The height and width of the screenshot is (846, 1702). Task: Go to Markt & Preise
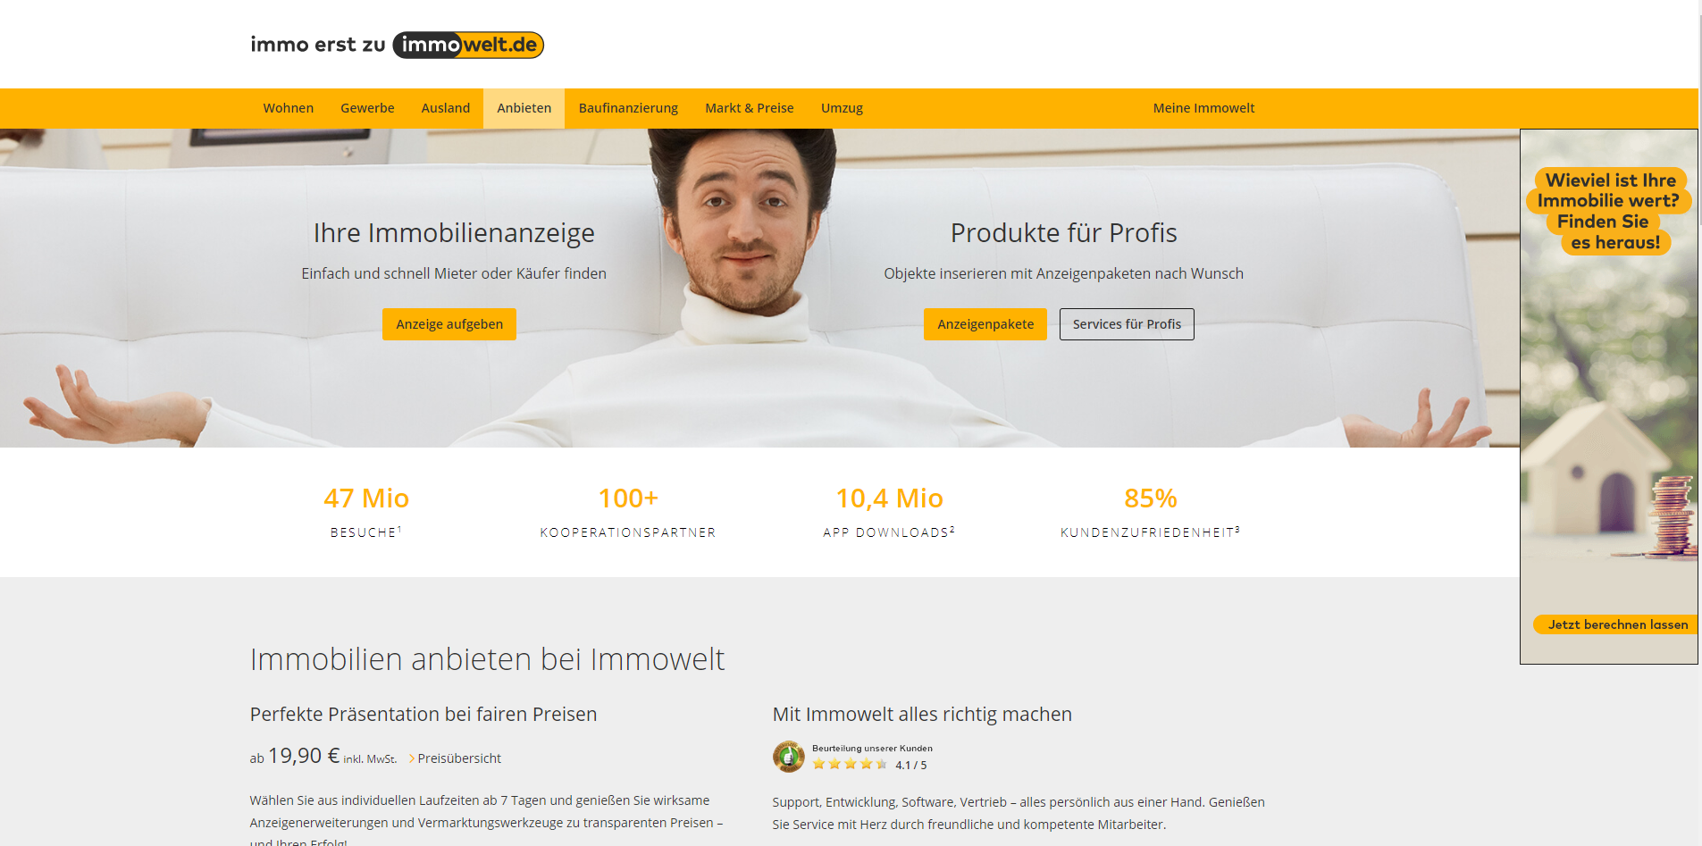749,108
